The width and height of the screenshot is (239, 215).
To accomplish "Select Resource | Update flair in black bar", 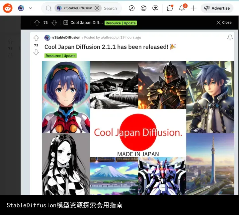I will point(120,23).
